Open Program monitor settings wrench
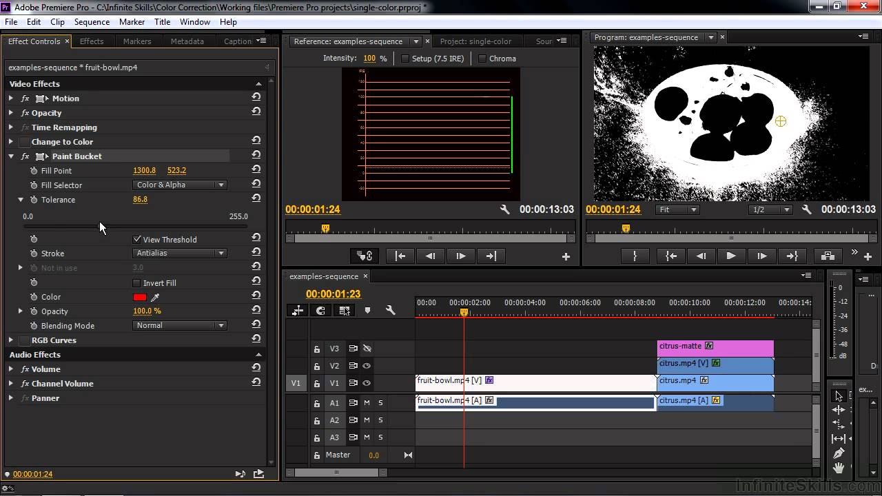 (x=806, y=209)
